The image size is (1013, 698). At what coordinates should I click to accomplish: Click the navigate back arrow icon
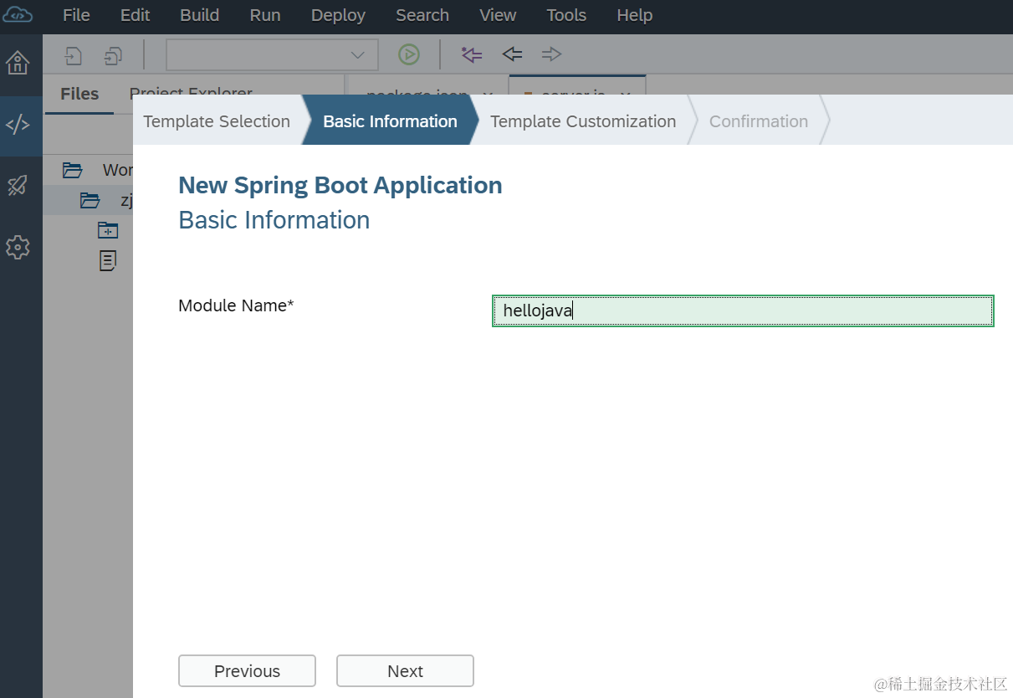(x=512, y=54)
